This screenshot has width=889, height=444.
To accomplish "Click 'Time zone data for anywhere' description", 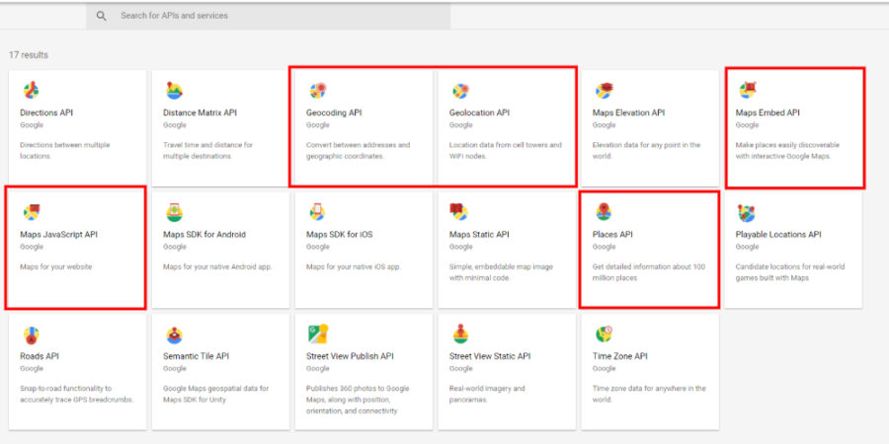I will (649, 394).
